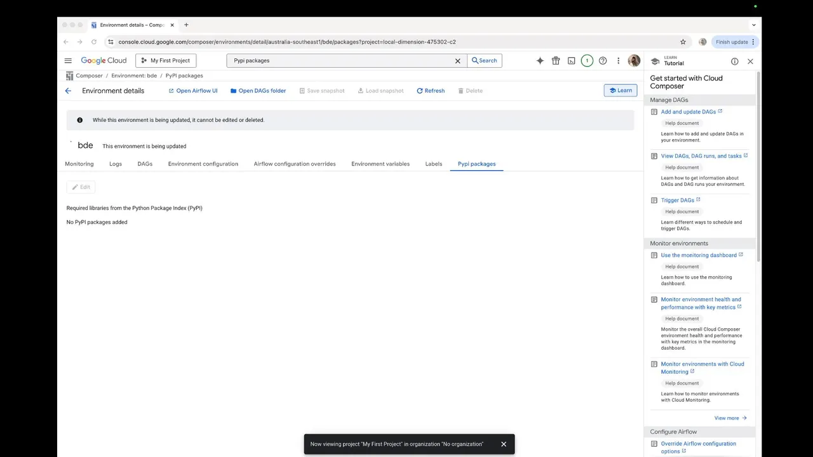Click the Learn button
The height and width of the screenshot is (457, 813).
(x=621, y=90)
